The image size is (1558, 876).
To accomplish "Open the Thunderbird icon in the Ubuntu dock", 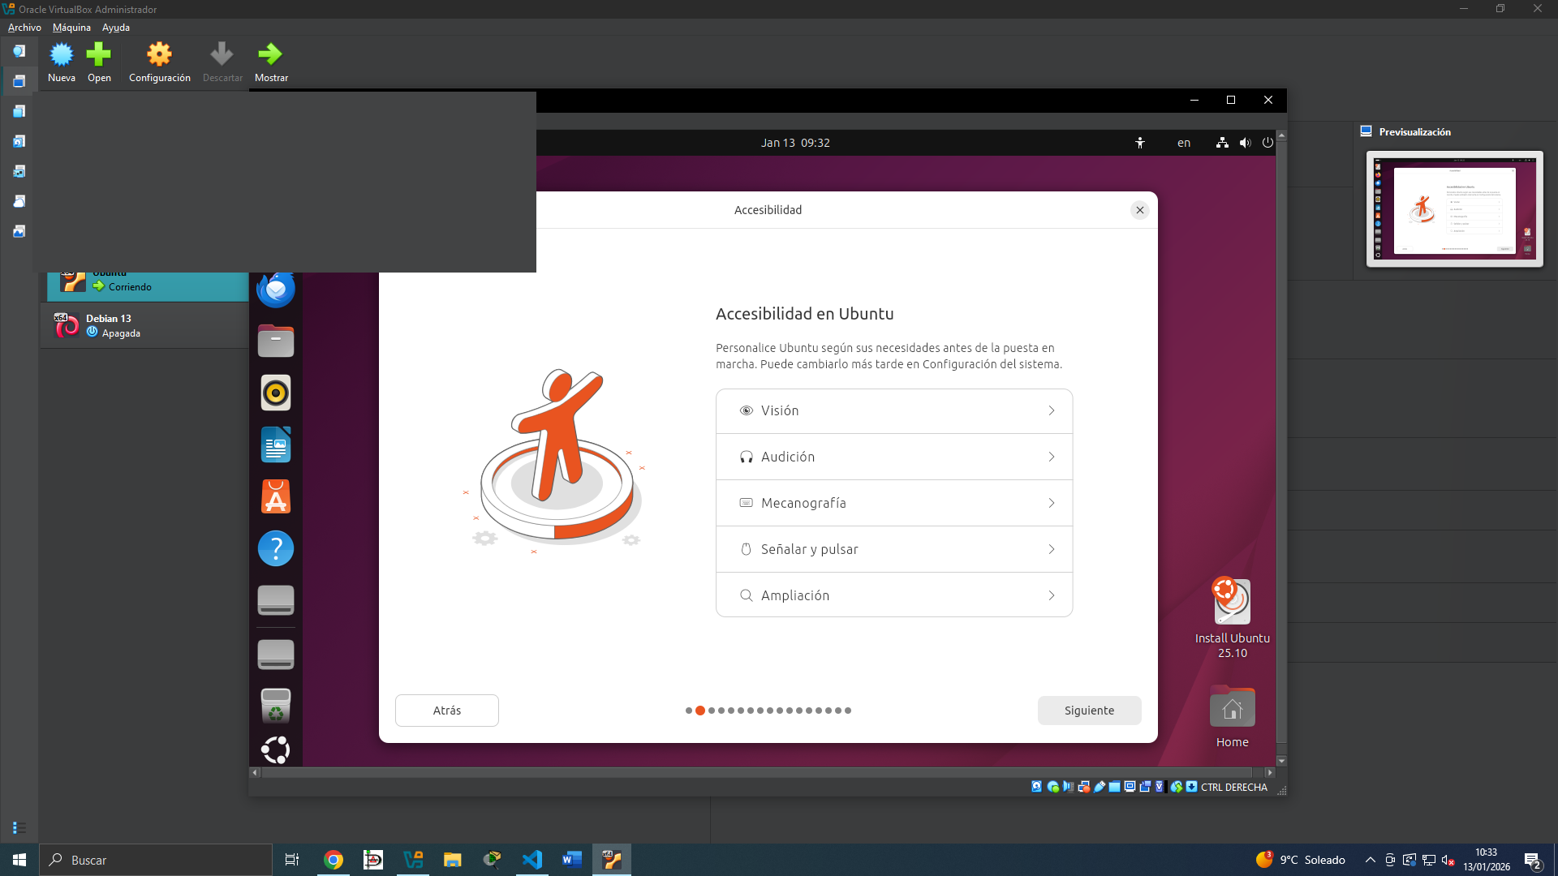I will (276, 289).
